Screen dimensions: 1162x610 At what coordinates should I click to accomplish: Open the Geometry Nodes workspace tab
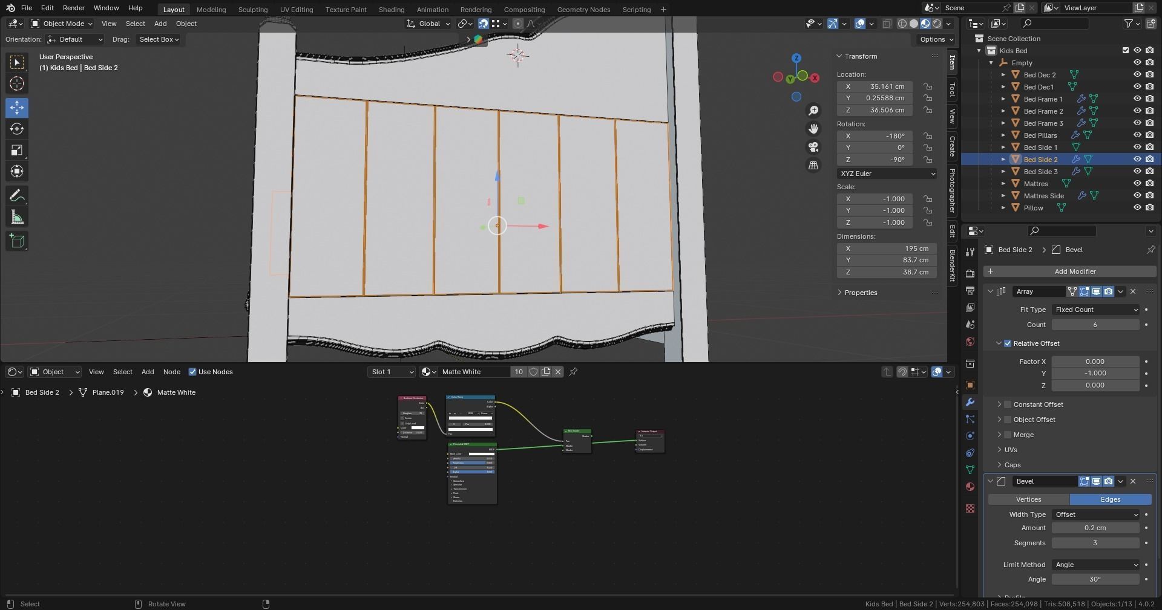pos(583,9)
